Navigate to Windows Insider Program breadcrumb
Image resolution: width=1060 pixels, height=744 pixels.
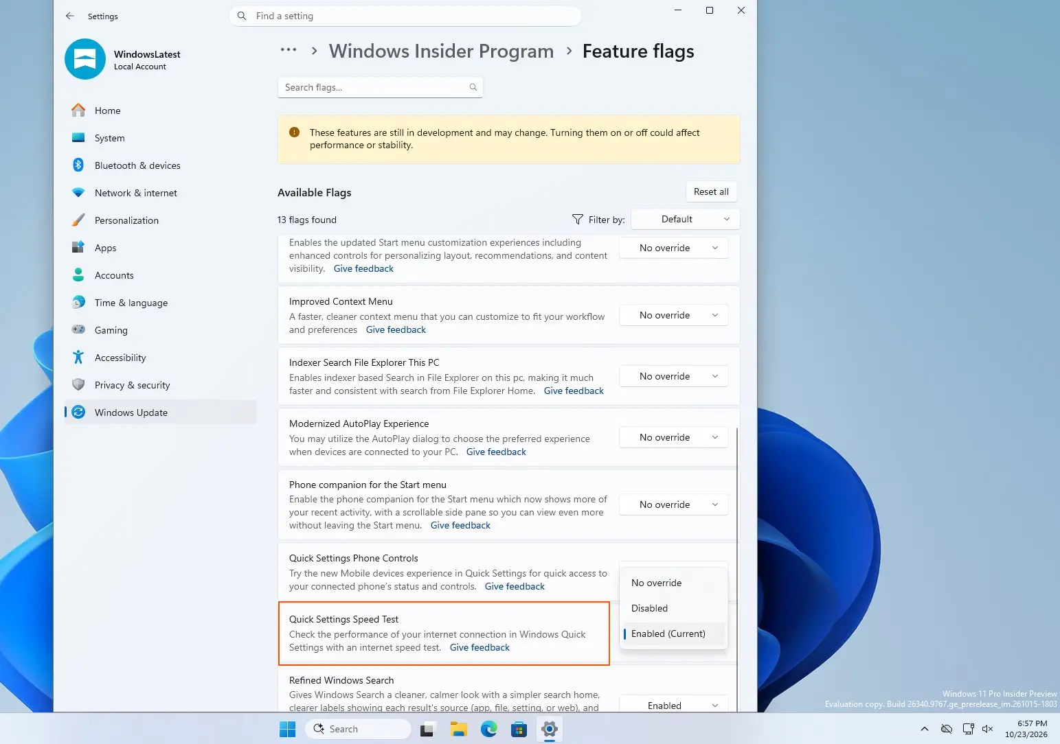tap(441, 51)
